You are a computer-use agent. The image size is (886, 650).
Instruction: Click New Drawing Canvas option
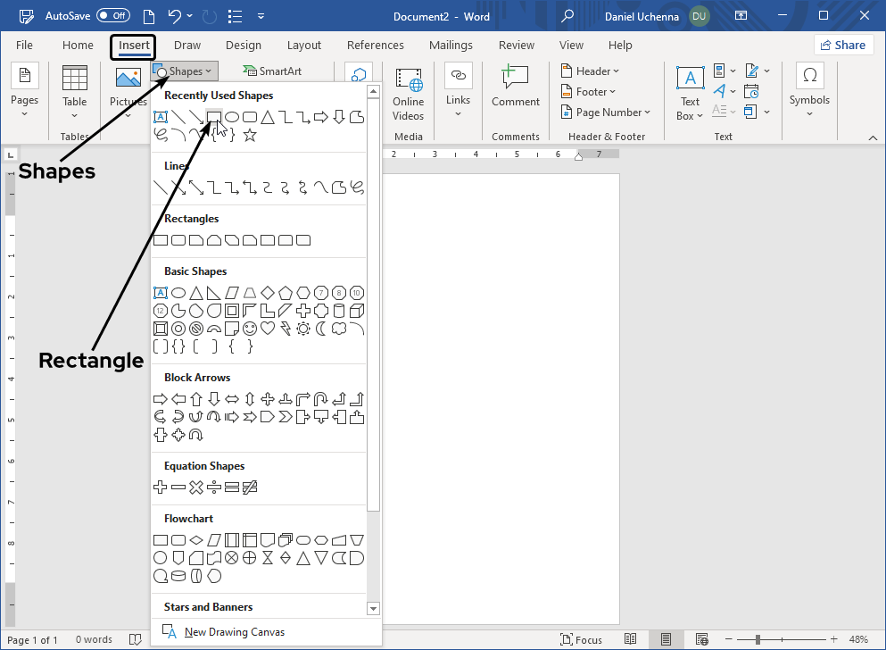point(234,632)
